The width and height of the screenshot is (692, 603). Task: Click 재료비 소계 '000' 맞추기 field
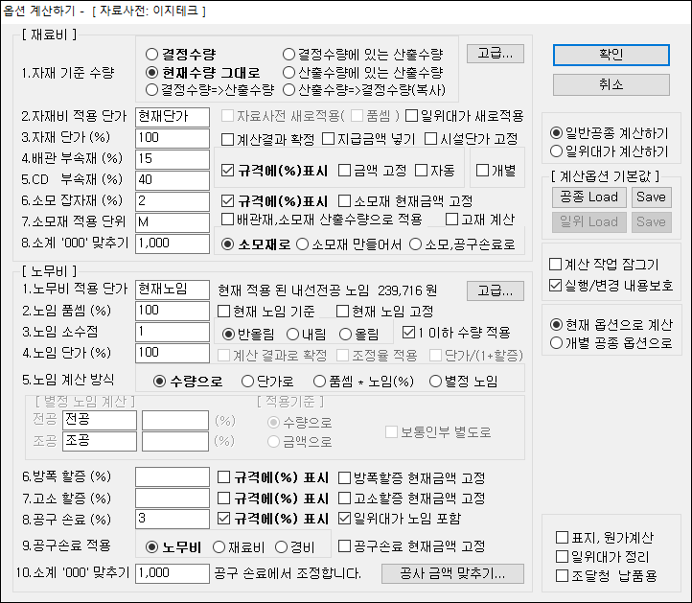[x=173, y=244]
